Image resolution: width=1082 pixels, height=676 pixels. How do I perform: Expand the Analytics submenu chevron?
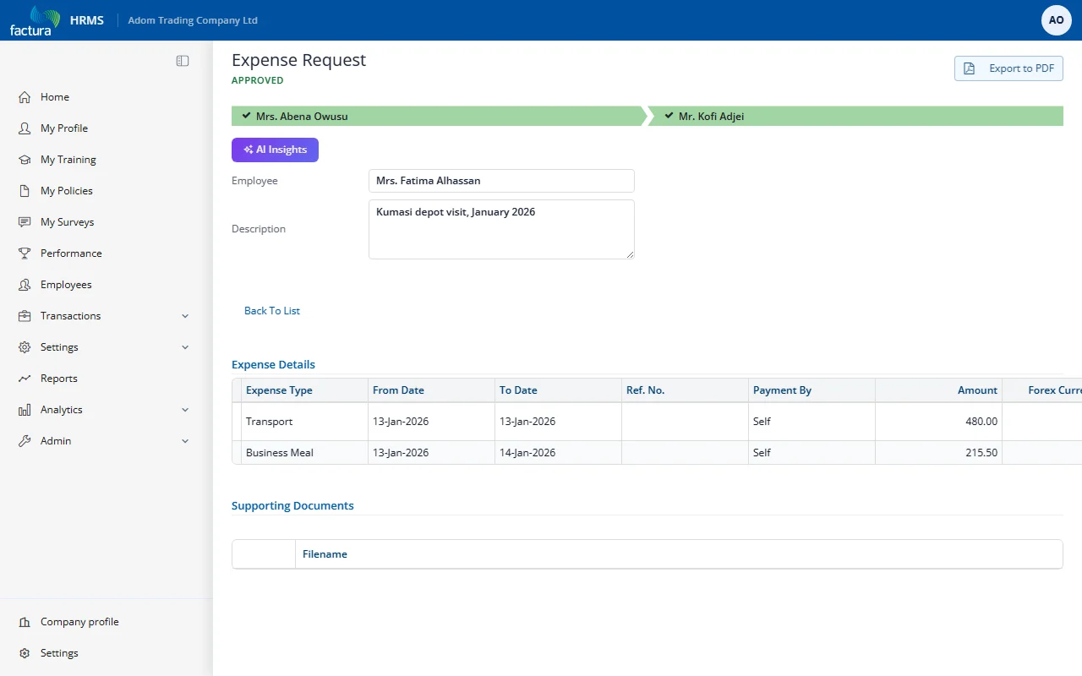(x=185, y=410)
